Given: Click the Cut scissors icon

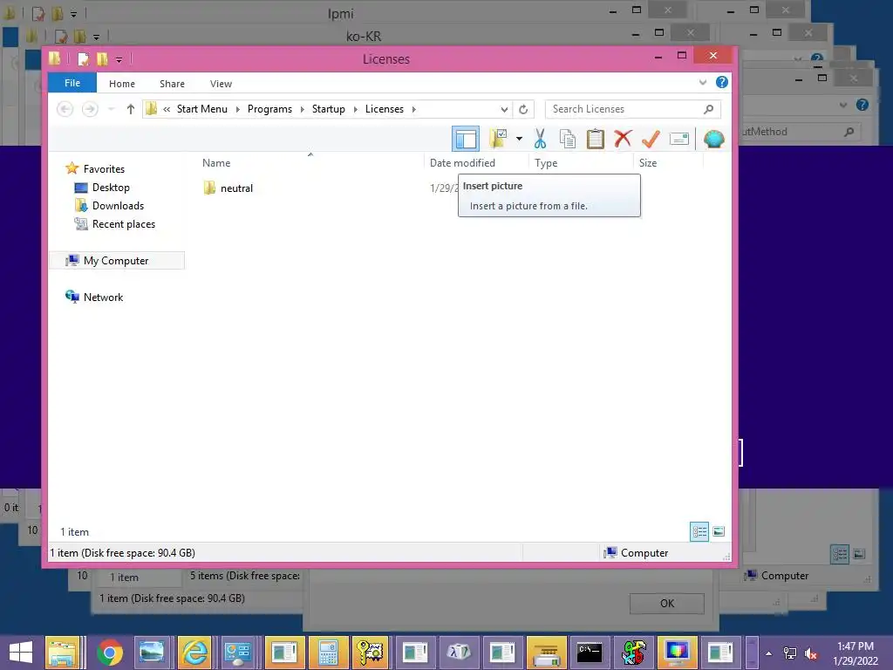Looking at the screenshot, I should coord(540,139).
